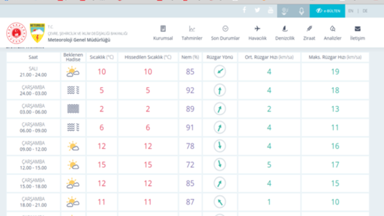This screenshot has height=216, width=384.
Task: Switch site language to DE
Action: point(365,11)
